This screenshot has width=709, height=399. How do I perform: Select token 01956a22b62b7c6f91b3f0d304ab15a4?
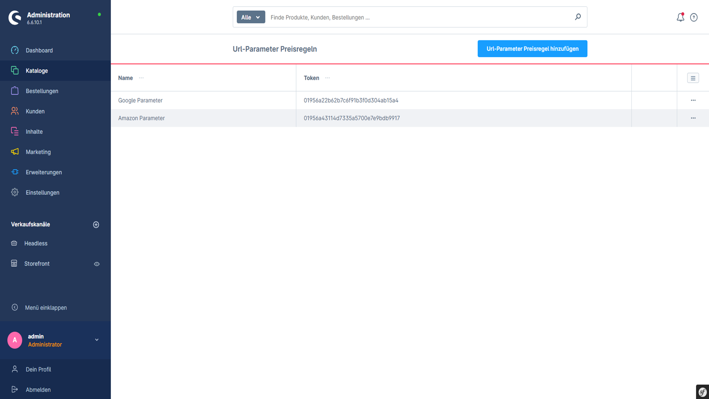tap(351, 100)
